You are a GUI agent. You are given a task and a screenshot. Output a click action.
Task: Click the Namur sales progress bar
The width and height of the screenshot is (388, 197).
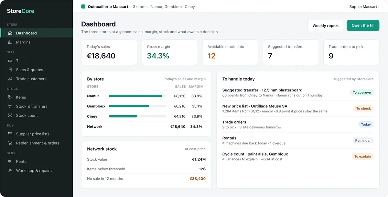pos(138,96)
